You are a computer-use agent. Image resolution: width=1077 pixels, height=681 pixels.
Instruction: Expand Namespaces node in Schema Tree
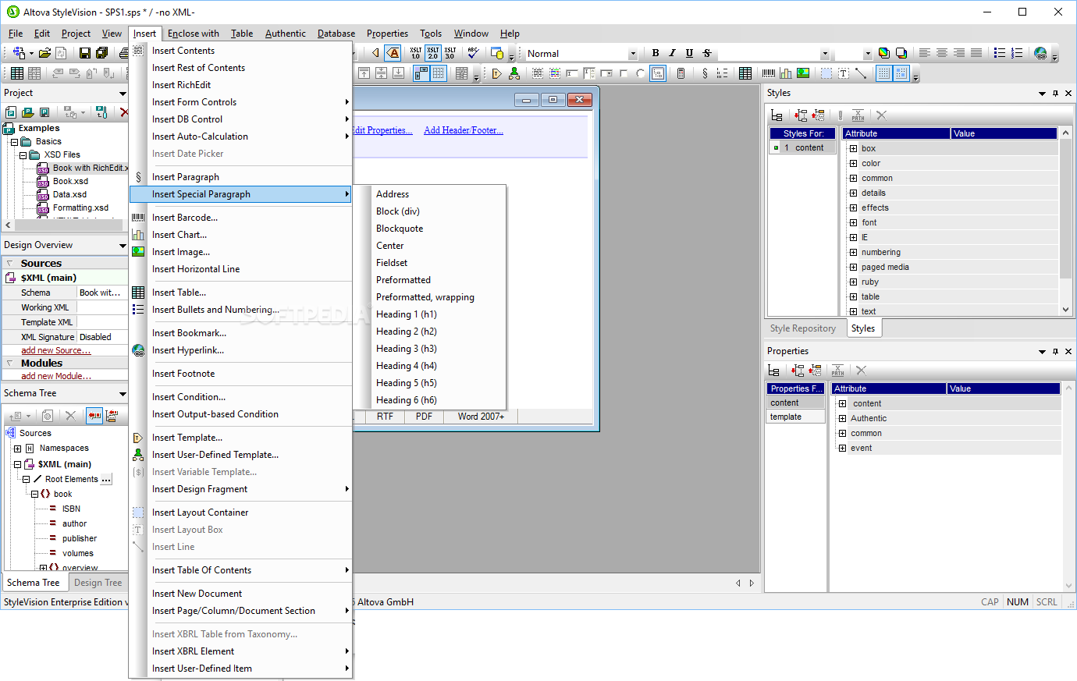pyautogui.click(x=17, y=449)
